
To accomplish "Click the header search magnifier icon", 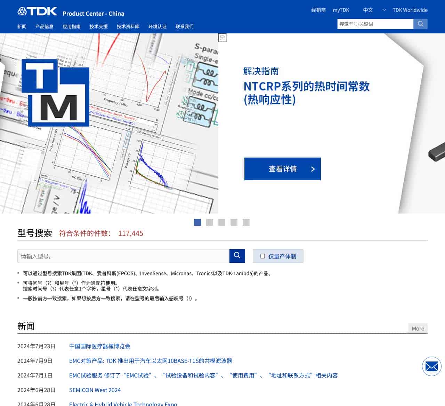I will pos(420,24).
